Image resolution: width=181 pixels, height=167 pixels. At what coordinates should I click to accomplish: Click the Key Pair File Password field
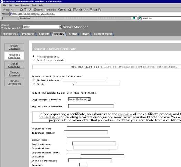[91, 106]
